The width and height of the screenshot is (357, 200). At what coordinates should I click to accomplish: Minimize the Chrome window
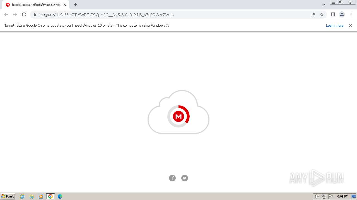(333, 2)
